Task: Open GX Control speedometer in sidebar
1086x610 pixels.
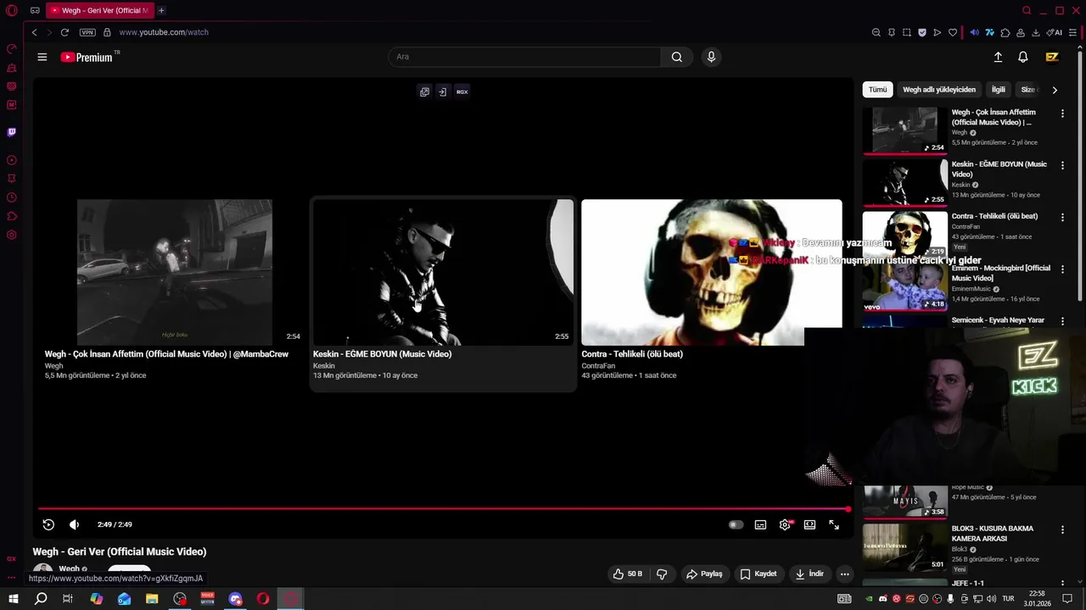Action: click(x=11, y=49)
